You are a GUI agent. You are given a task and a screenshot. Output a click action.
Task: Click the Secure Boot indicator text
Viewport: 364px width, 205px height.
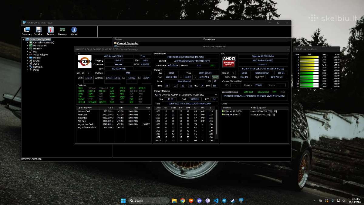tap(263, 92)
